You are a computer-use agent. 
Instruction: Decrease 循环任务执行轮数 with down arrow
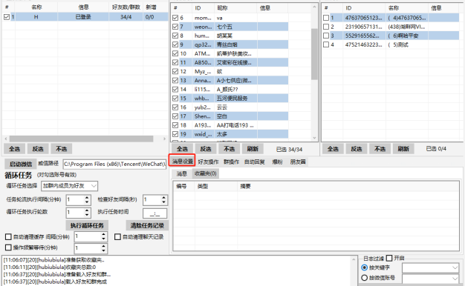[87, 215]
